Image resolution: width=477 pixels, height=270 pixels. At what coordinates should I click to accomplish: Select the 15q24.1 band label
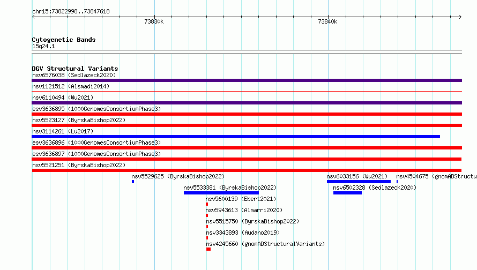coord(43,46)
